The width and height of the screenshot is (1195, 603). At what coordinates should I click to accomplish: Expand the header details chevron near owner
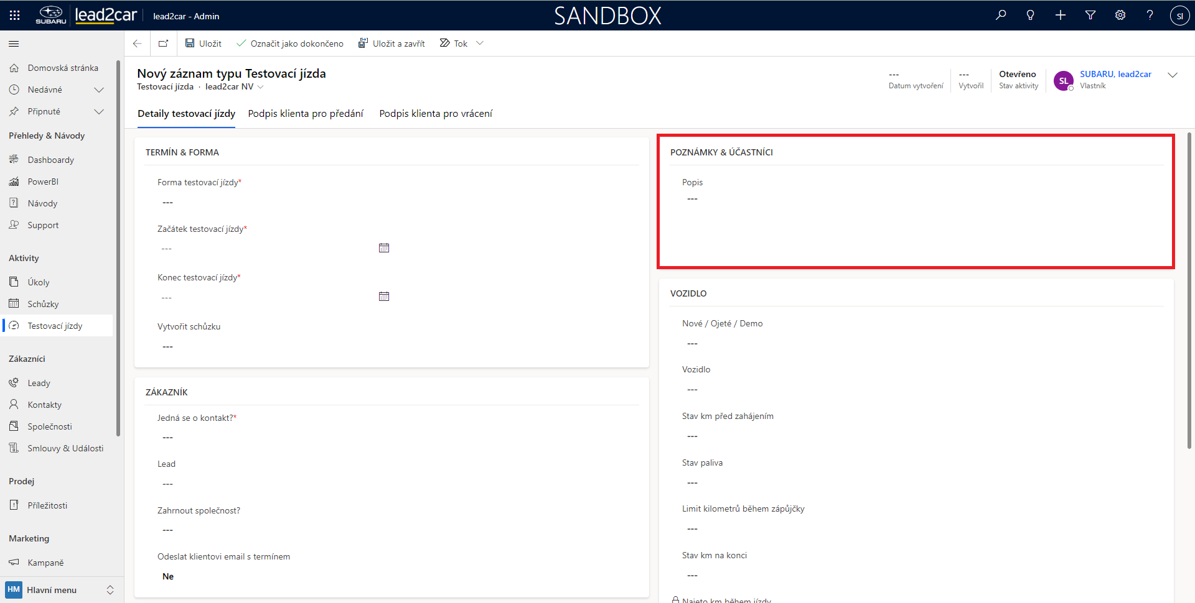pos(1173,75)
